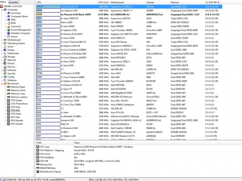Click the Value column header
The height and width of the screenshot is (181, 242).
(109, 143)
